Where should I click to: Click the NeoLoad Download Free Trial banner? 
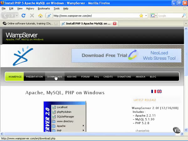tap(126, 55)
